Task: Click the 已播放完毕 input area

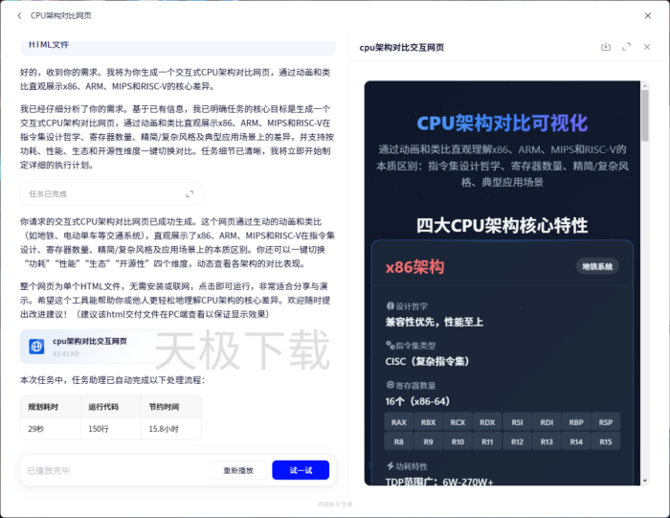Action: pos(116,470)
